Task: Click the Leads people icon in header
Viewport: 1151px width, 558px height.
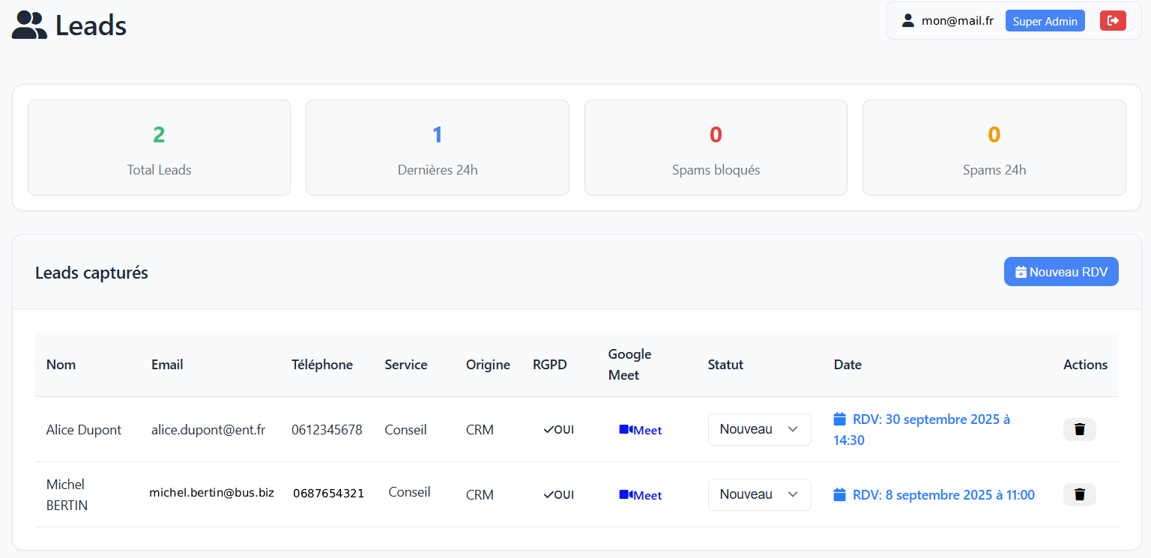Action: [29, 25]
